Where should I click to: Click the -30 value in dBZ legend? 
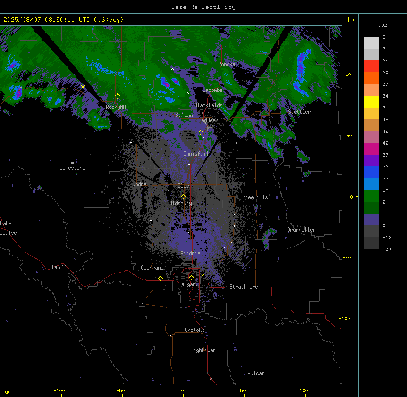[x=387, y=249]
